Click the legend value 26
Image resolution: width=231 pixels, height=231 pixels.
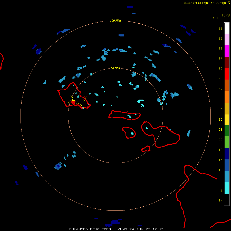tap(220, 130)
